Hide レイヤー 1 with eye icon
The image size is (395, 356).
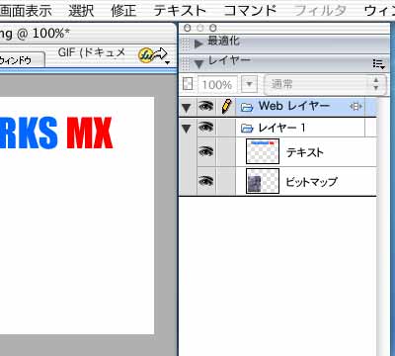pos(205,128)
